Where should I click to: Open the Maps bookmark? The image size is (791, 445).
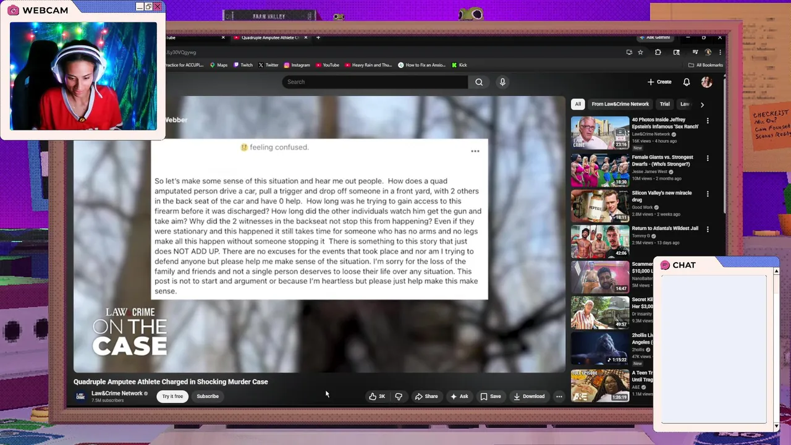point(219,65)
